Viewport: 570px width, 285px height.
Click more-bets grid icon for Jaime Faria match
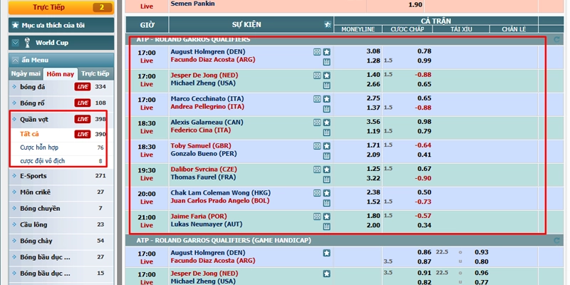[317, 217]
